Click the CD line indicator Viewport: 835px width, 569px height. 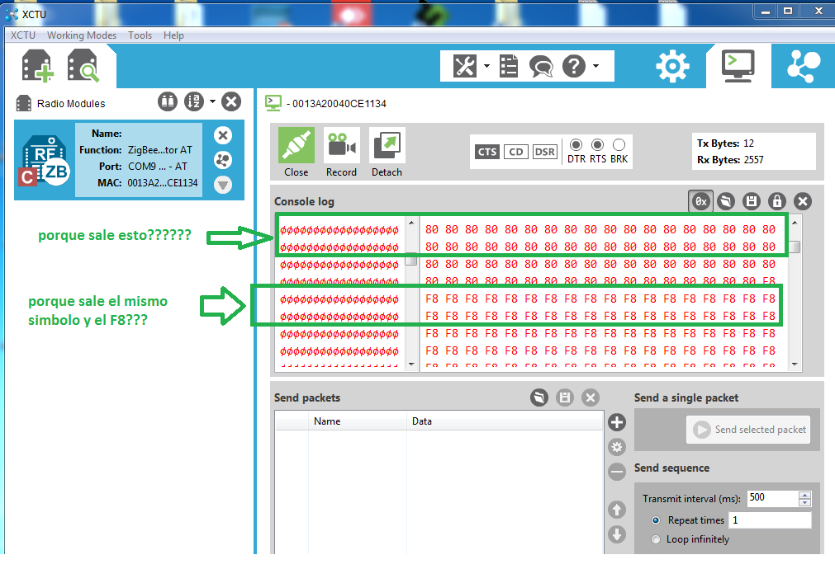tap(516, 152)
